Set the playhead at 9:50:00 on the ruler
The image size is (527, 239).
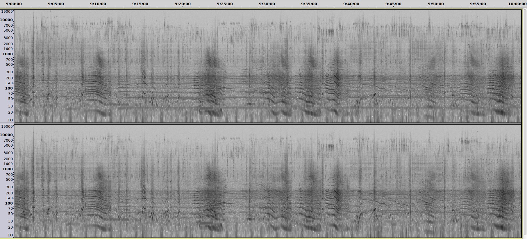point(436,4)
